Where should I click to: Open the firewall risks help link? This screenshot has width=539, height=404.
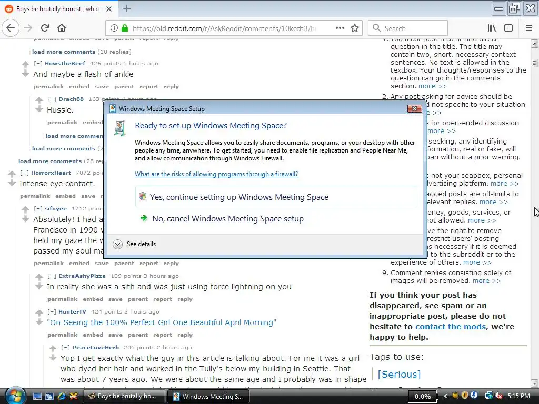[216, 174]
